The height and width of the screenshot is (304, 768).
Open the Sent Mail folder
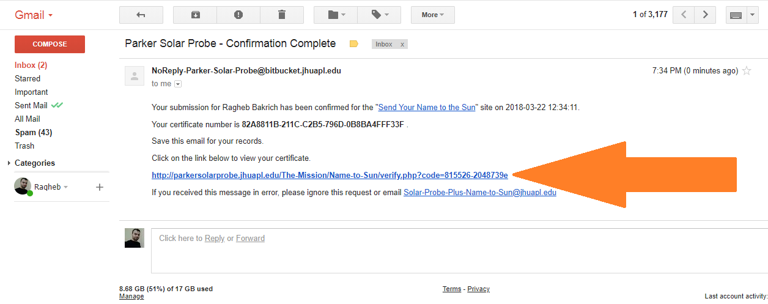(31, 105)
